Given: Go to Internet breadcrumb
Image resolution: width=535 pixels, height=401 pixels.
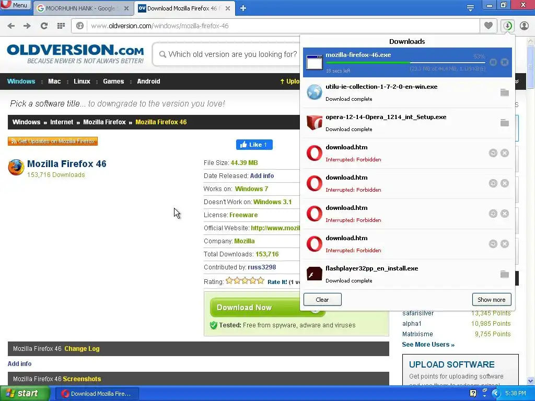Looking at the screenshot, I should point(62,122).
